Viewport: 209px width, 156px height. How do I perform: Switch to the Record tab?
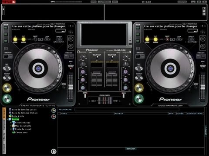(4, 149)
